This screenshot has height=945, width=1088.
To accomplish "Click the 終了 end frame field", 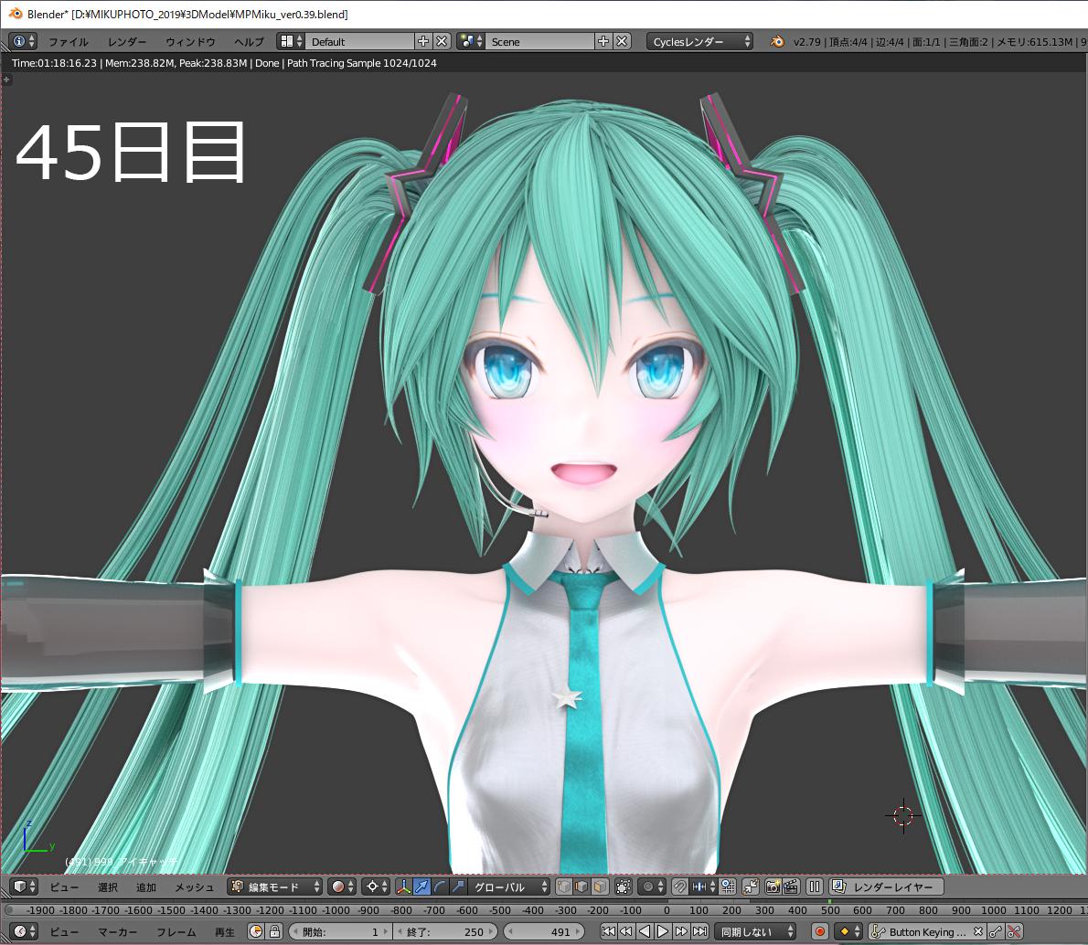I will (x=444, y=931).
